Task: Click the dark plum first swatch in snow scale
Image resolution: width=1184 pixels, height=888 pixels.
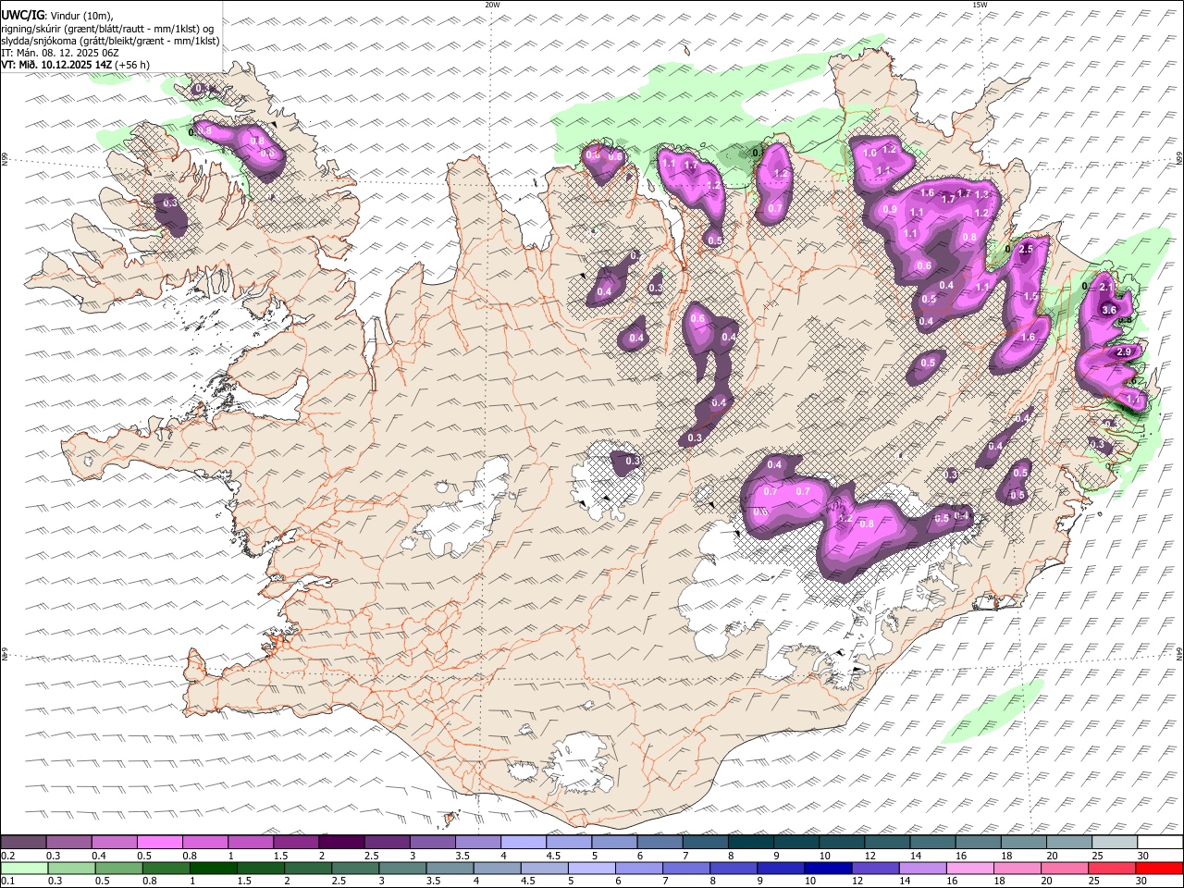Action: 23,842
